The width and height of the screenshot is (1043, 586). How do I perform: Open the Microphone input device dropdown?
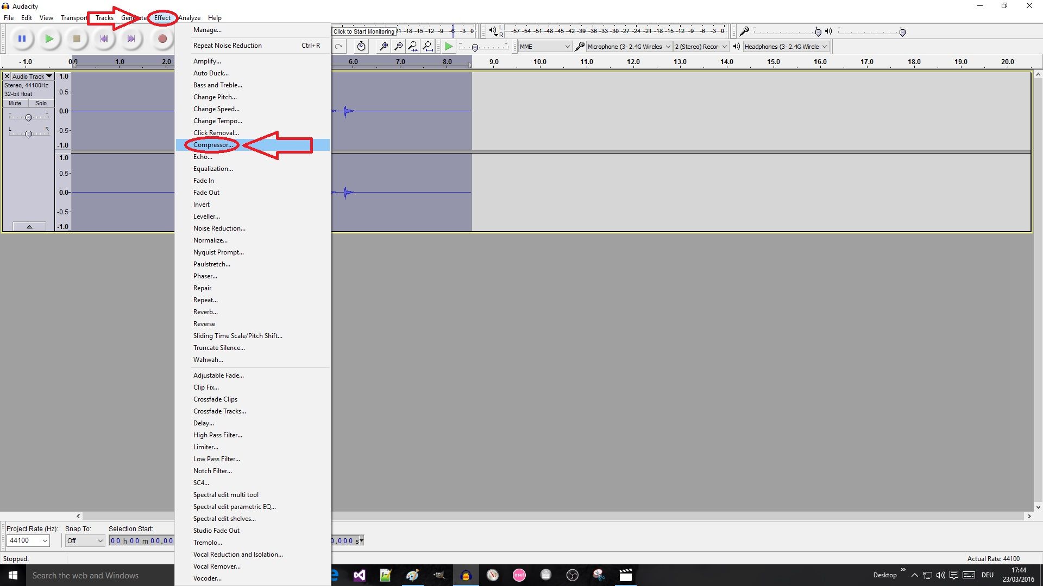[x=668, y=46]
